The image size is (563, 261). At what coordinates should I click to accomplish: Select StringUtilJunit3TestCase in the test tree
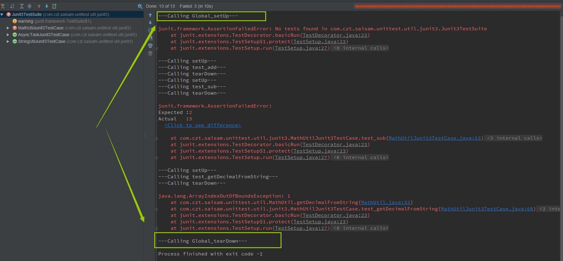[x=73, y=41]
